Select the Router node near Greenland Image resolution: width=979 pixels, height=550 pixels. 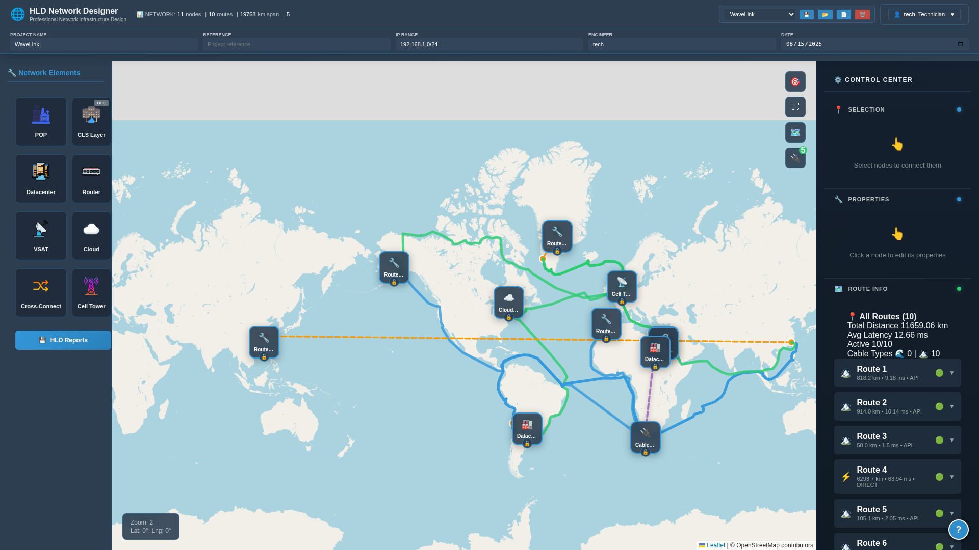pyautogui.click(x=557, y=236)
